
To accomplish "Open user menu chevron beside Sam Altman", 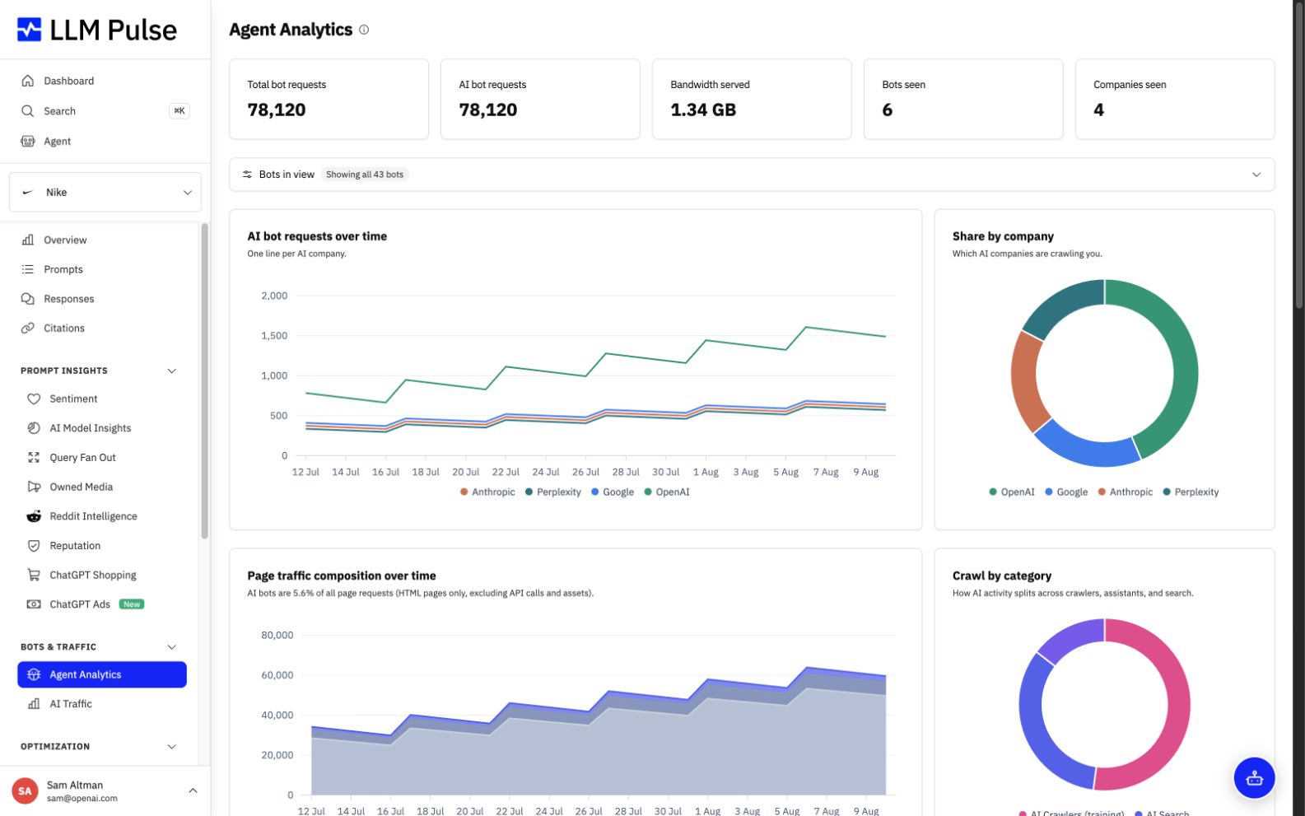I will point(193,790).
